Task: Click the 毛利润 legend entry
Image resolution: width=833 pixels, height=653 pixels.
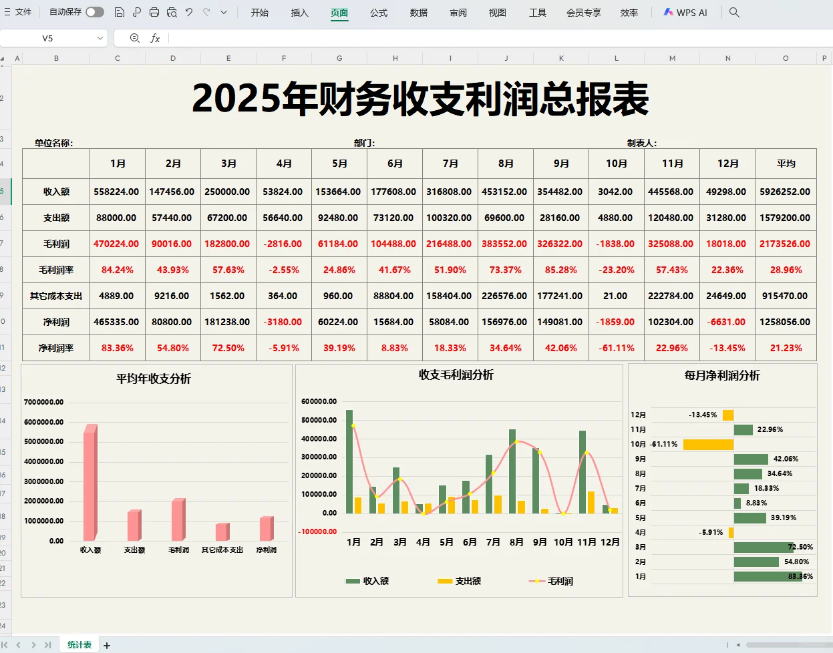Action: 551,581
